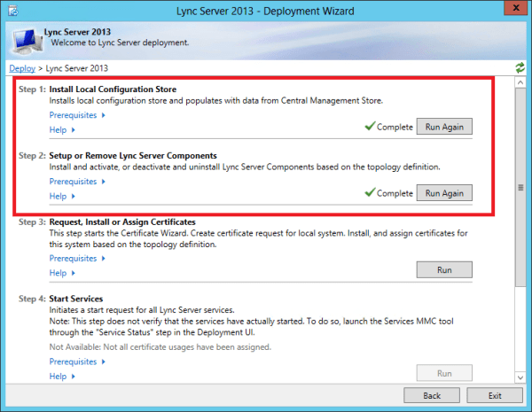Click the Step 1 green Complete checkmark
The width and height of the screenshot is (532, 412).
coord(370,127)
